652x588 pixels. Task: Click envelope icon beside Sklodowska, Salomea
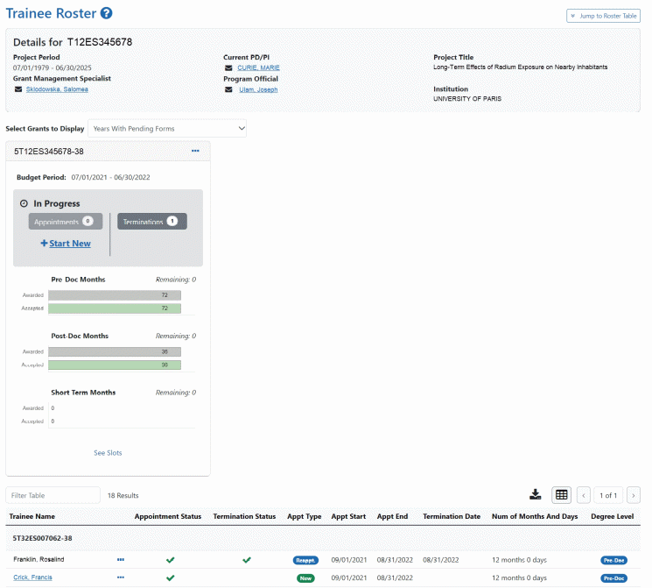18,89
